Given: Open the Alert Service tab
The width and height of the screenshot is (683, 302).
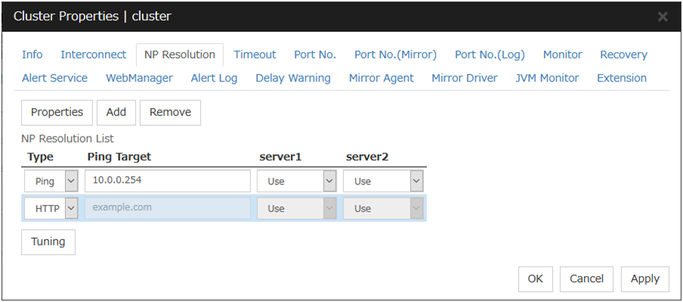Looking at the screenshot, I should [54, 78].
